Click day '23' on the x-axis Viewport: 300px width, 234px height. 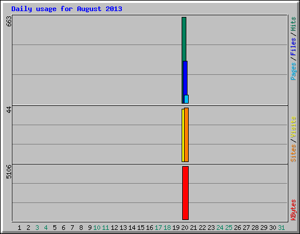(211, 228)
